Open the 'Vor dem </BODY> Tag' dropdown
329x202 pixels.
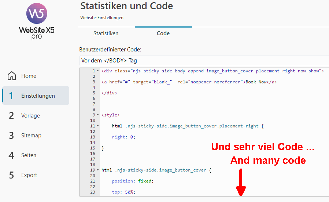click(x=204, y=61)
